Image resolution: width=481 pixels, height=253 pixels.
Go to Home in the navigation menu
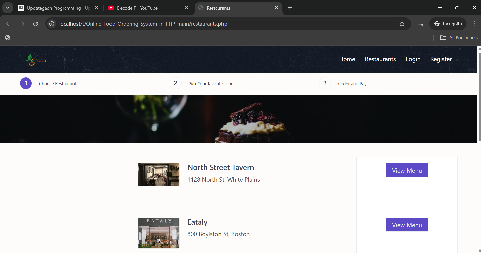pyautogui.click(x=347, y=59)
